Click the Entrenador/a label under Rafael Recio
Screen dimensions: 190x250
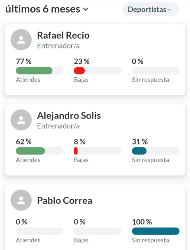pos(58,46)
